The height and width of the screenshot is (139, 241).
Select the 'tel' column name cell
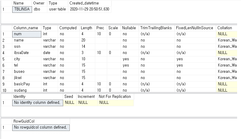click(x=27, y=66)
